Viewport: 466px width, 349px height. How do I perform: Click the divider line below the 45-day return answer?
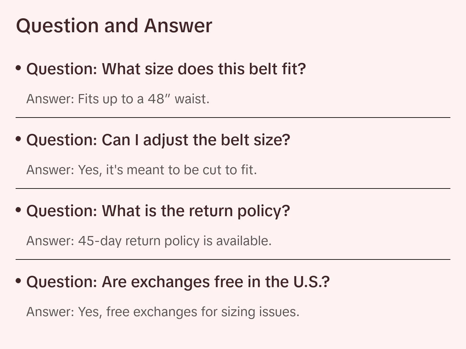click(x=233, y=259)
